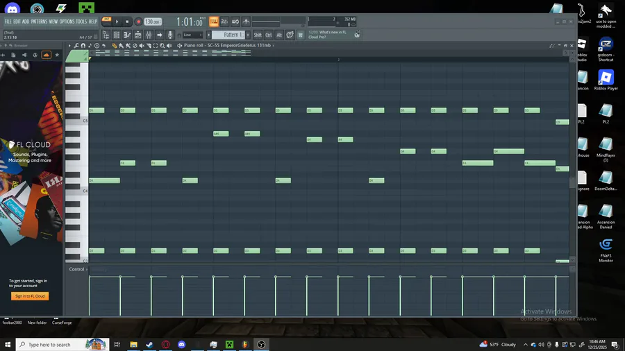Click the Stop button in transport
This screenshot has width=625, height=351.
(x=127, y=22)
